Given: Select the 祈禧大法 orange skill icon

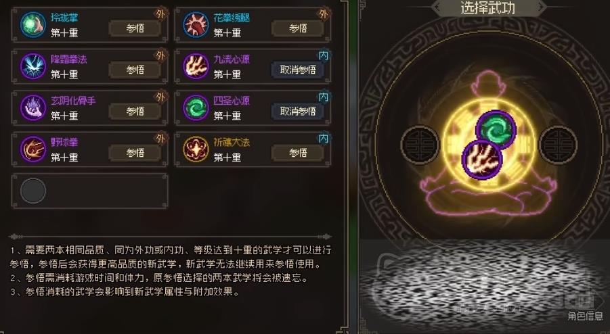Looking at the screenshot, I should 196,149.
